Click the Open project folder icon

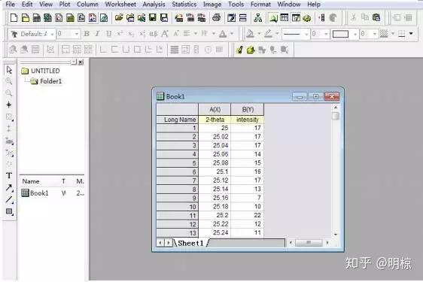point(119,18)
